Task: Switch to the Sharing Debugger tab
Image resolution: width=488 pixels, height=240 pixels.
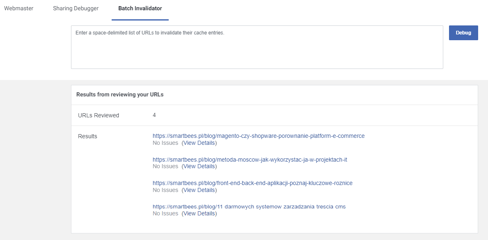Action: tap(76, 8)
